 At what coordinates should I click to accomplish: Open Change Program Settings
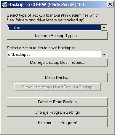(x=57, y=112)
